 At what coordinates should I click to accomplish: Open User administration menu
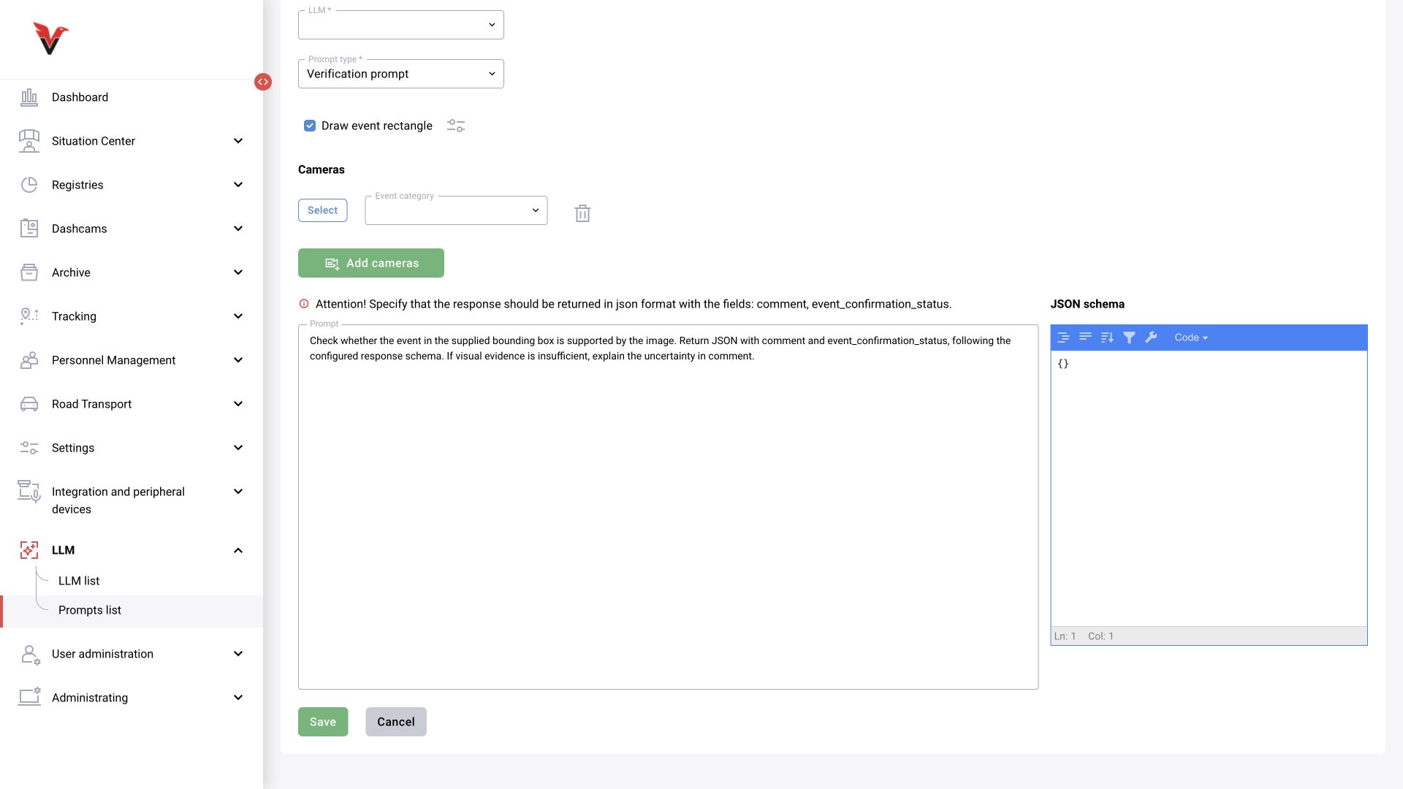132,654
